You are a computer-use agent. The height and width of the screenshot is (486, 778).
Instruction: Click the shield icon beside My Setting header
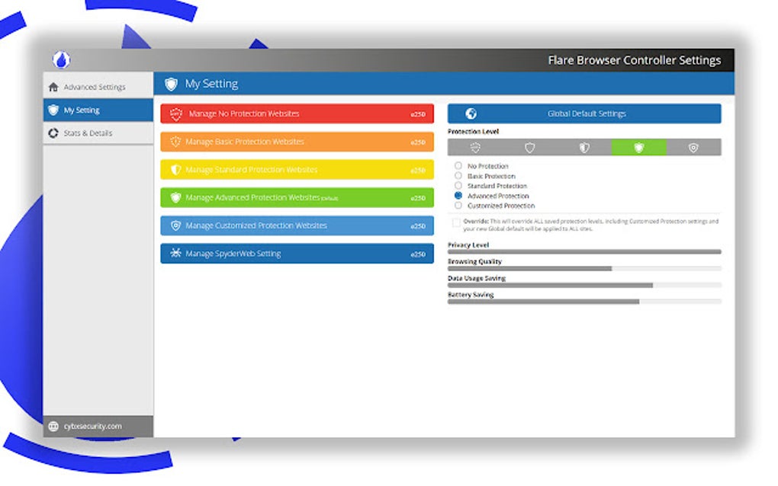(171, 84)
